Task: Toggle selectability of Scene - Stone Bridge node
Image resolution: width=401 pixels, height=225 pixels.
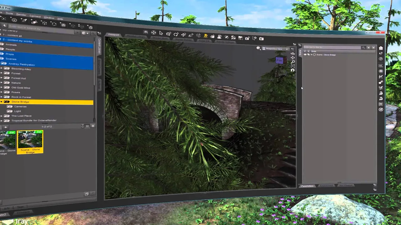Action: click(x=309, y=54)
